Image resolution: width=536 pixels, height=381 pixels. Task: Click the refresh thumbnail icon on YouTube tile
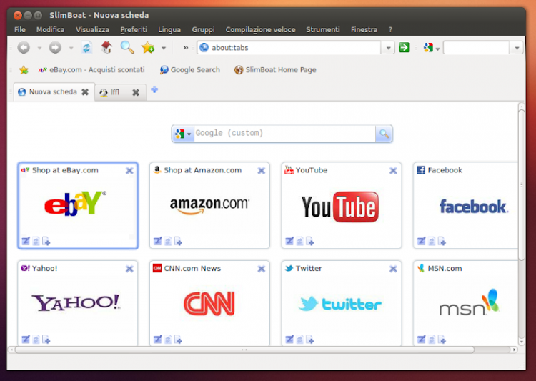click(299, 241)
